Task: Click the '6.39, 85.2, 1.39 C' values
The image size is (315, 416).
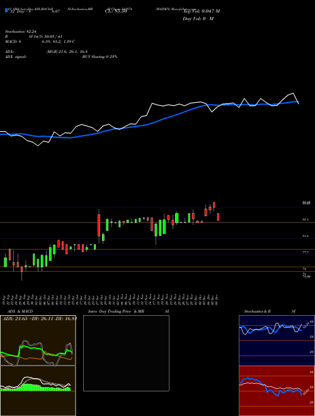Action: click(60, 42)
